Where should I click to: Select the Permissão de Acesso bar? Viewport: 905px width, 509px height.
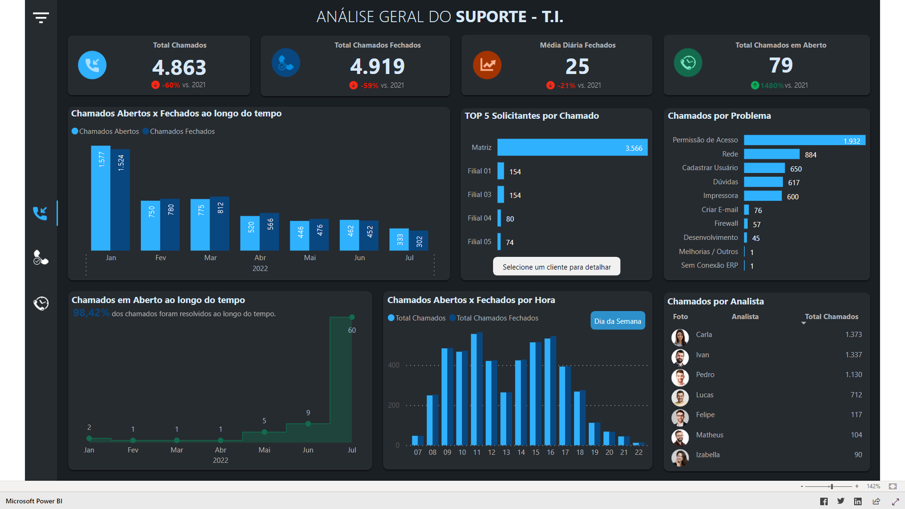click(x=804, y=140)
